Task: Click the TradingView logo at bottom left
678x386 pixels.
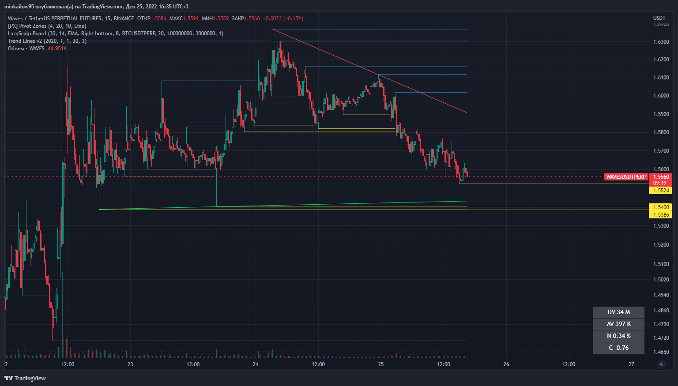Action: tap(25, 378)
